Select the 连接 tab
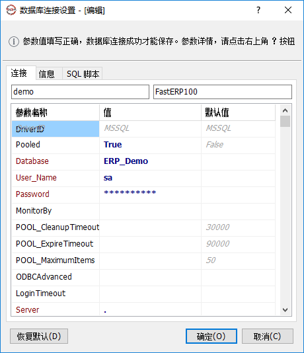 19,73
